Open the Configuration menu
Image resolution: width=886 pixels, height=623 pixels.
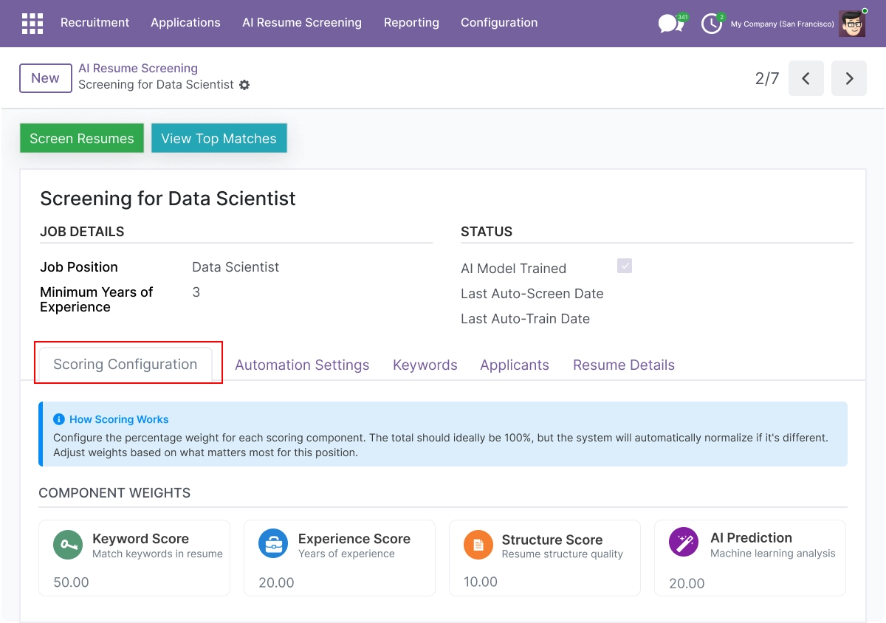click(x=499, y=23)
